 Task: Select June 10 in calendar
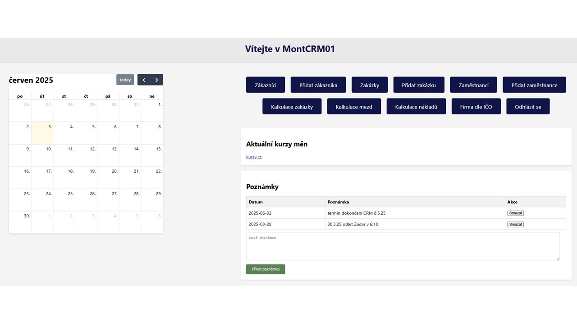[x=42, y=156]
